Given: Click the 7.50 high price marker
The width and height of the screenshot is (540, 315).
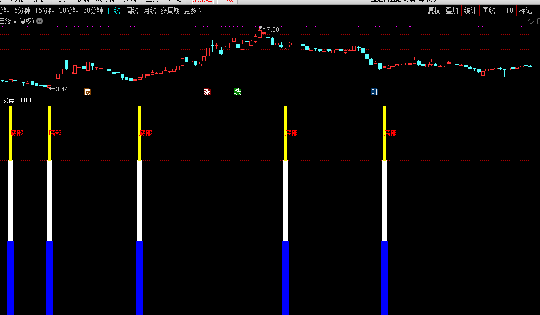Looking at the screenshot, I should pyautogui.click(x=273, y=30).
